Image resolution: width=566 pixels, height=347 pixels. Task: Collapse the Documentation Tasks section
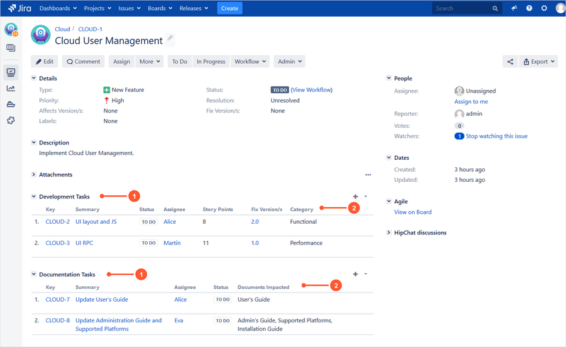tap(33, 274)
